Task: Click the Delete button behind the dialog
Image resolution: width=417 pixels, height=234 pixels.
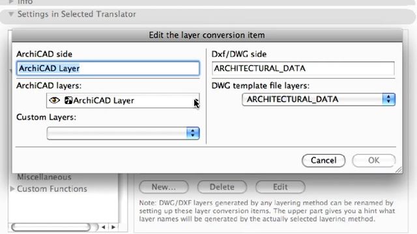Action: coord(222,187)
